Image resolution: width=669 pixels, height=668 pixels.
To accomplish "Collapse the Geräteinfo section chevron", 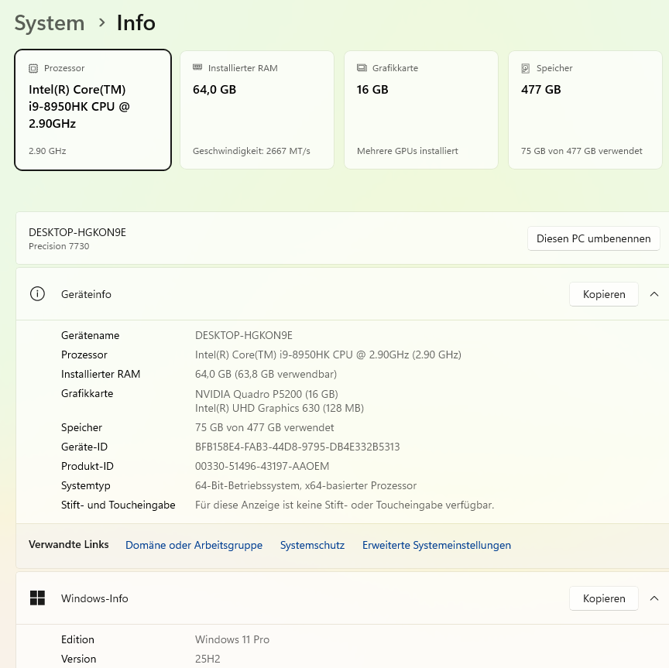I will (x=654, y=294).
